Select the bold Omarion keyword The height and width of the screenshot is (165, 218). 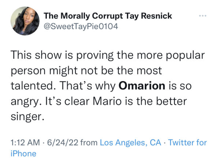click(142, 86)
